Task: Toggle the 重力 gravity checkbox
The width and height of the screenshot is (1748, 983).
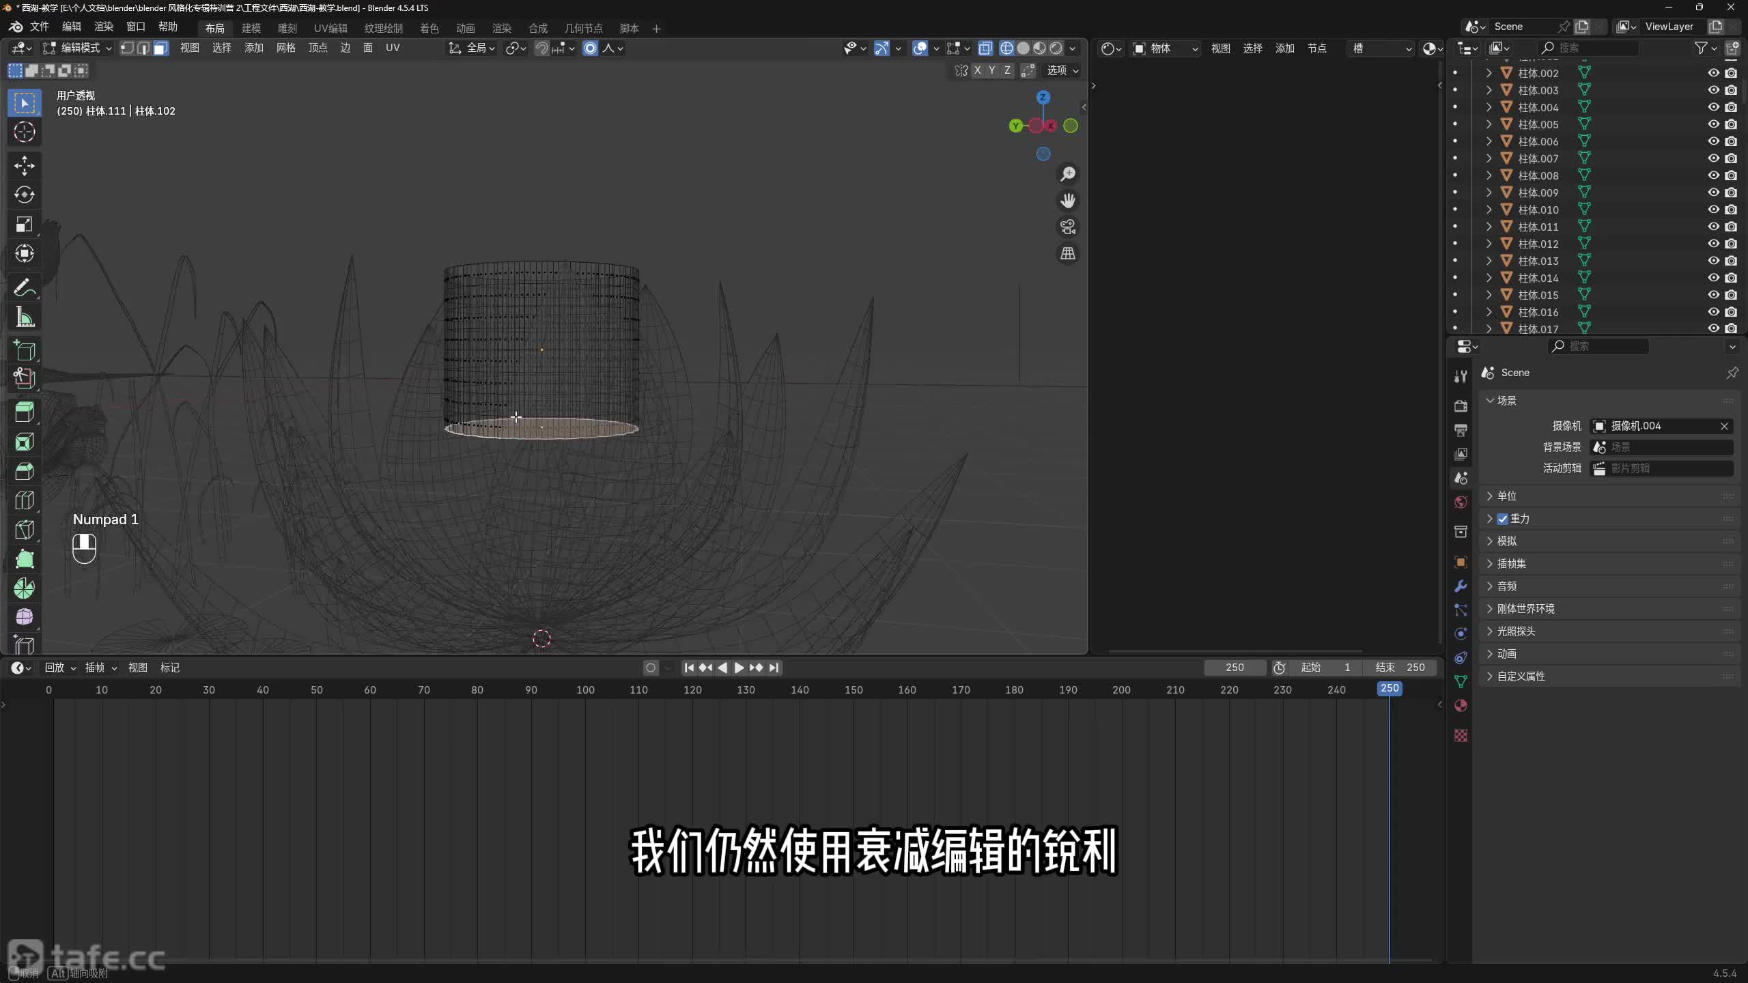Action: point(1502,519)
